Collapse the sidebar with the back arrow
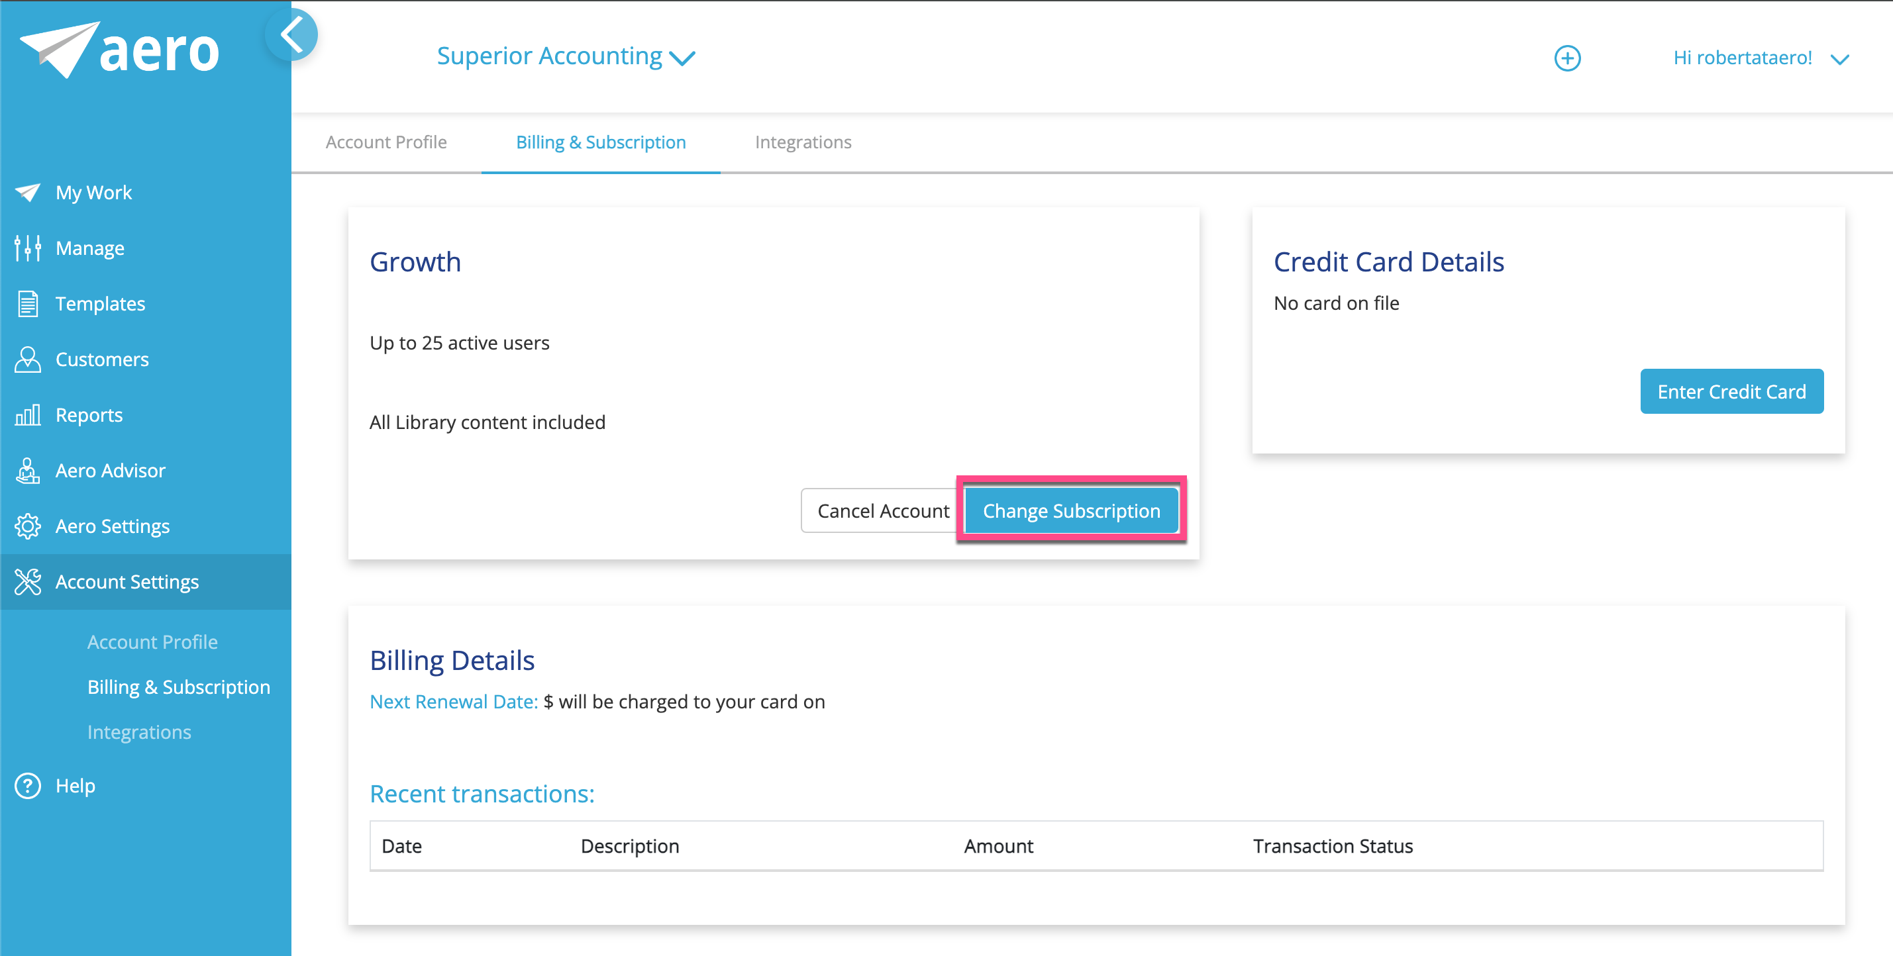The width and height of the screenshot is (1893, 956). point(291,34)
